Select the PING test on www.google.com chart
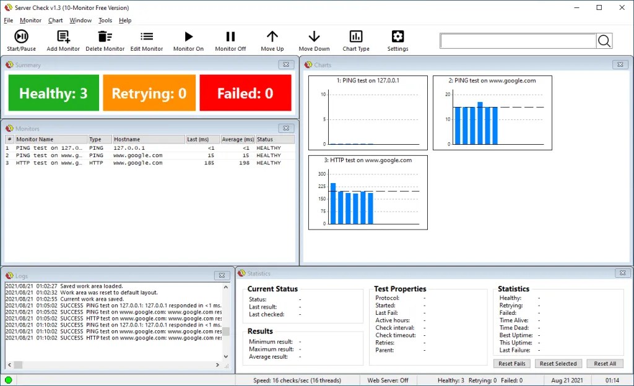This screenshot has width=634, height=386. [492, 113]
